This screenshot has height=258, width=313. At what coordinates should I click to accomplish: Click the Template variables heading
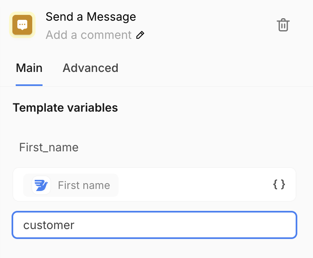click(x=65, y=108)
